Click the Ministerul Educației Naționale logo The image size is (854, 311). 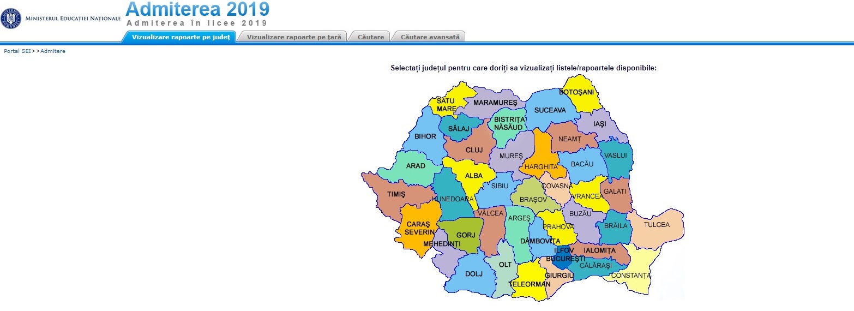[61, 19]
